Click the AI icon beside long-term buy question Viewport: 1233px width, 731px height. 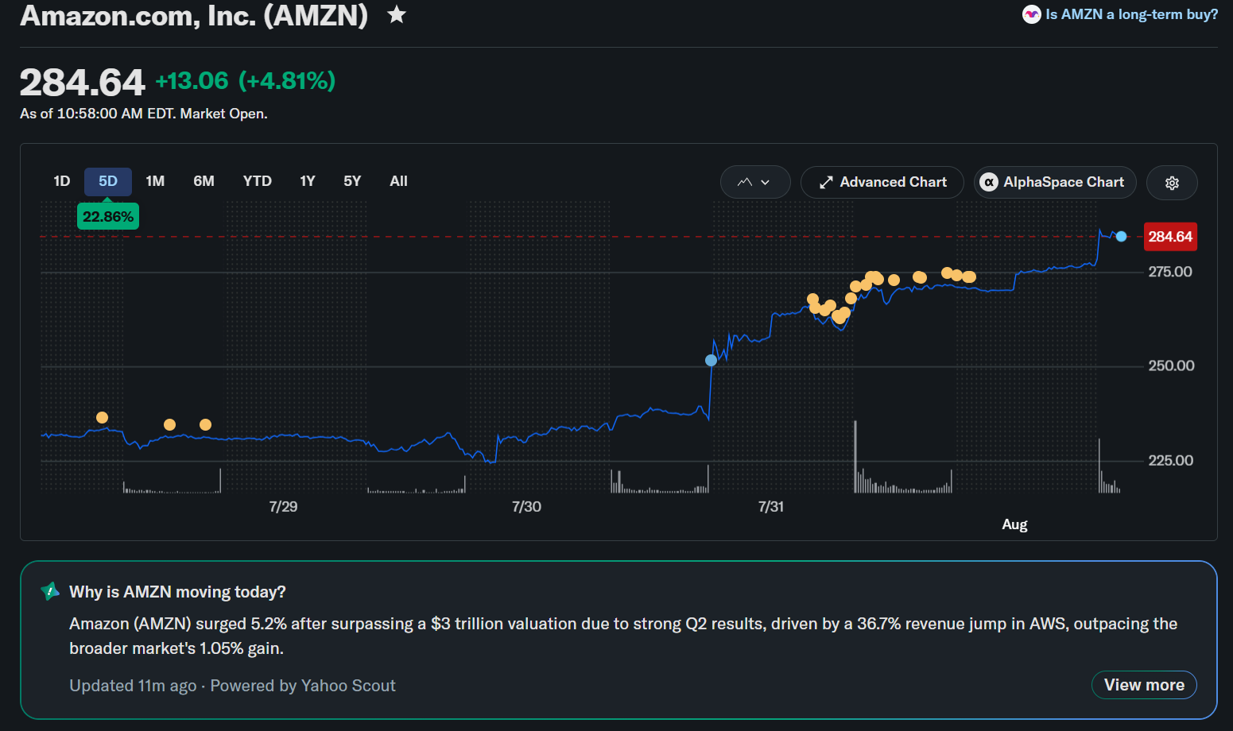pyautogui.click(x=1031, y=14)
